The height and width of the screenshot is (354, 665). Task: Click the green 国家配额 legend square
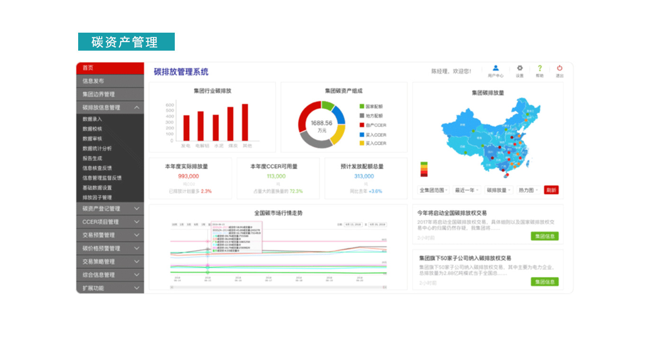pos(362,106)
